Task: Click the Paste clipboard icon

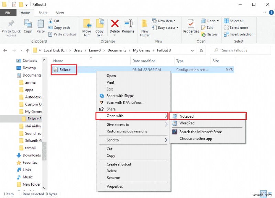Action: (x=41, y=24)
